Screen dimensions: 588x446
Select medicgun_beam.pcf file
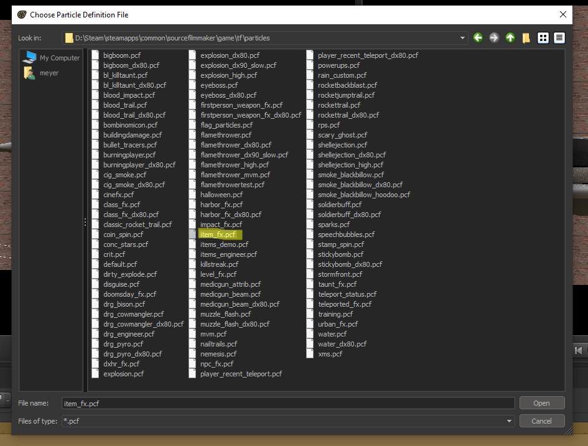(231, 294)
